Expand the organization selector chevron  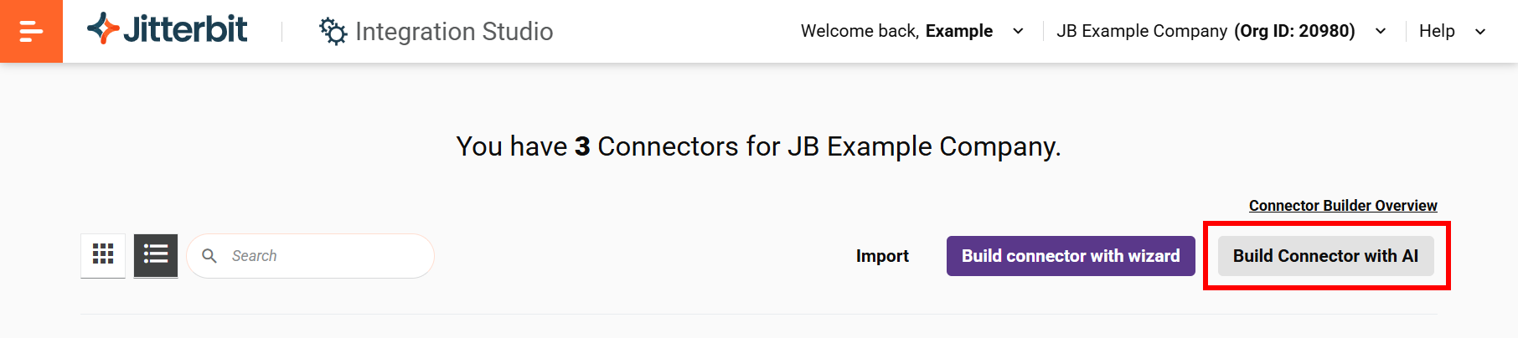point(1380,32)
